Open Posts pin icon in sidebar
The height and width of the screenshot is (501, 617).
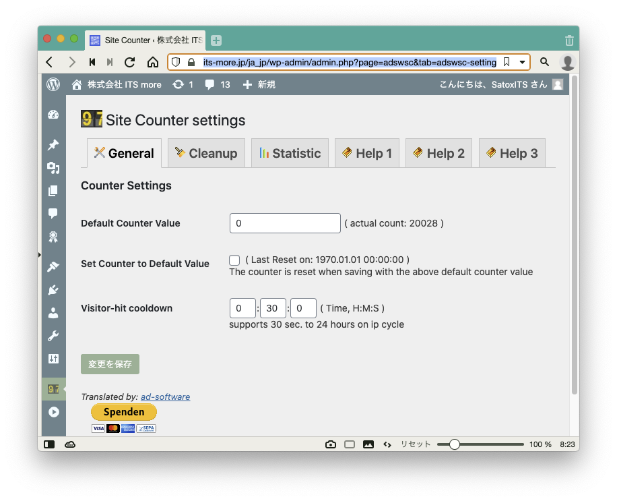53,145
